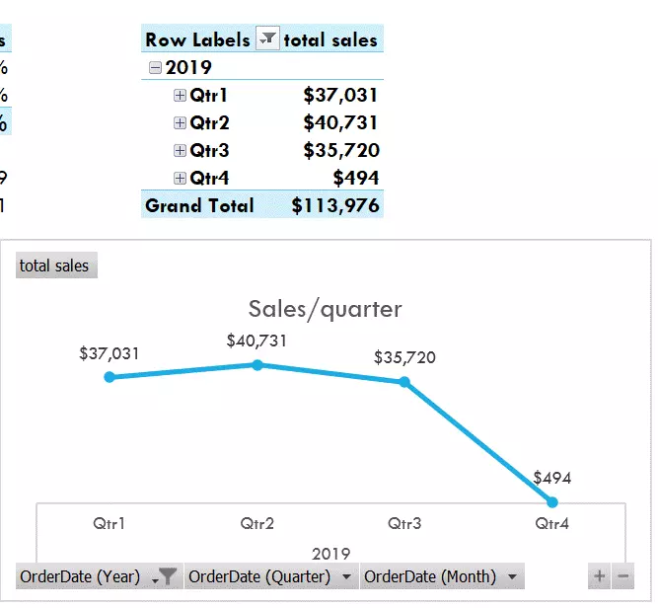658x608 pixels.
Task: Click the total sales chart field button
Action: (55, 266)
